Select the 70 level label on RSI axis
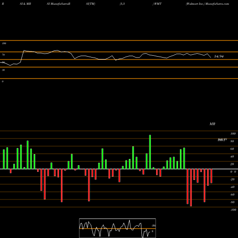Image resolution: width=238 pixels, height=238 pixels. coord(3,55)
